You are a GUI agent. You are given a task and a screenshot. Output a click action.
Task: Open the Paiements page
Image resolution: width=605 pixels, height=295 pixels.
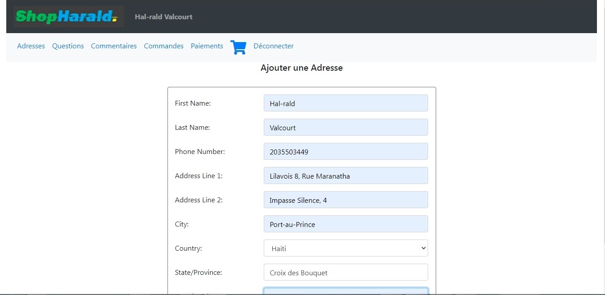pyautogui.click(x=207, y=46)
